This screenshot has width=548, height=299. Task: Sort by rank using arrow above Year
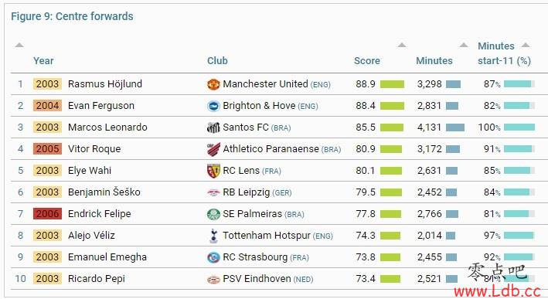pos(19,45)
